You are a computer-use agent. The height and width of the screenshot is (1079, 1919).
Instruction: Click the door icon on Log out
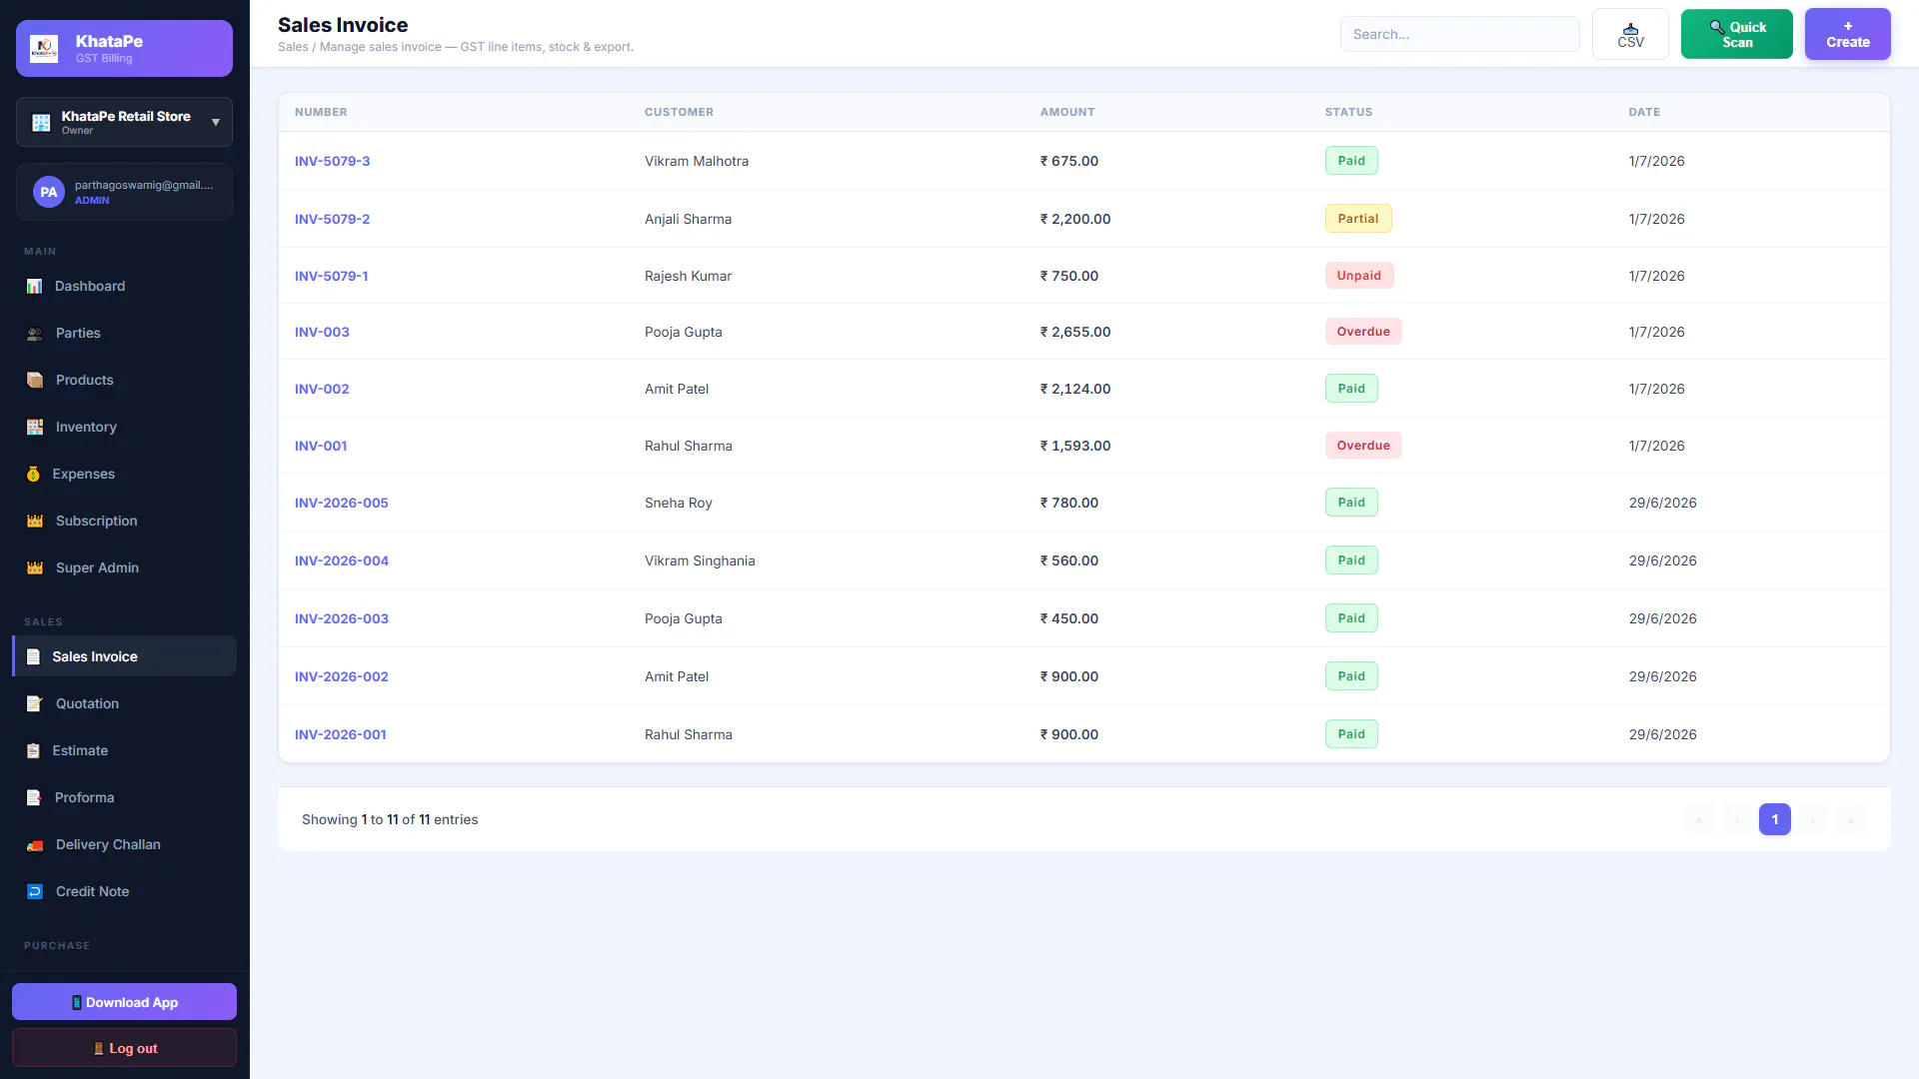point(98,1048)
